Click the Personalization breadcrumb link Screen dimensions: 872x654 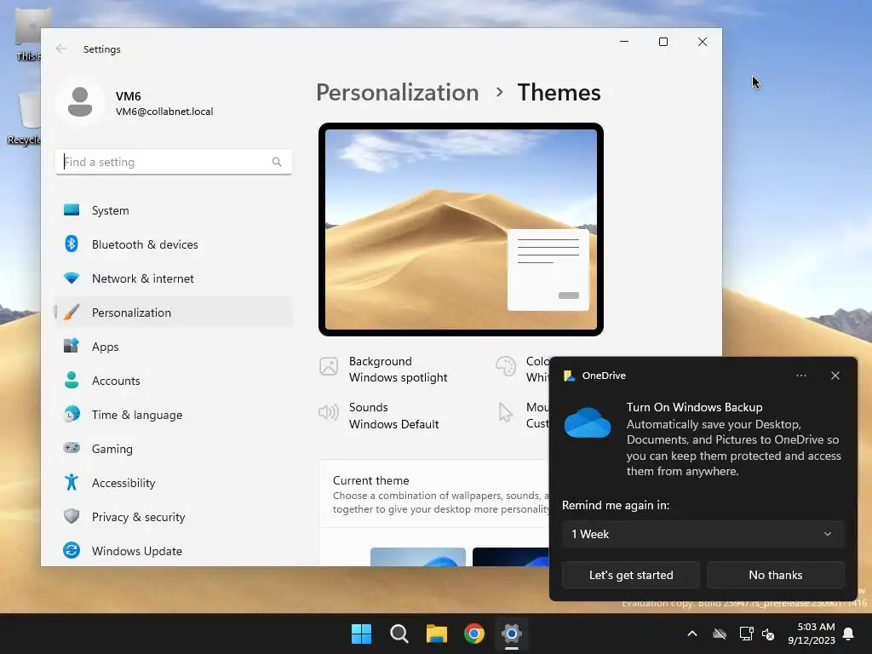397,92
